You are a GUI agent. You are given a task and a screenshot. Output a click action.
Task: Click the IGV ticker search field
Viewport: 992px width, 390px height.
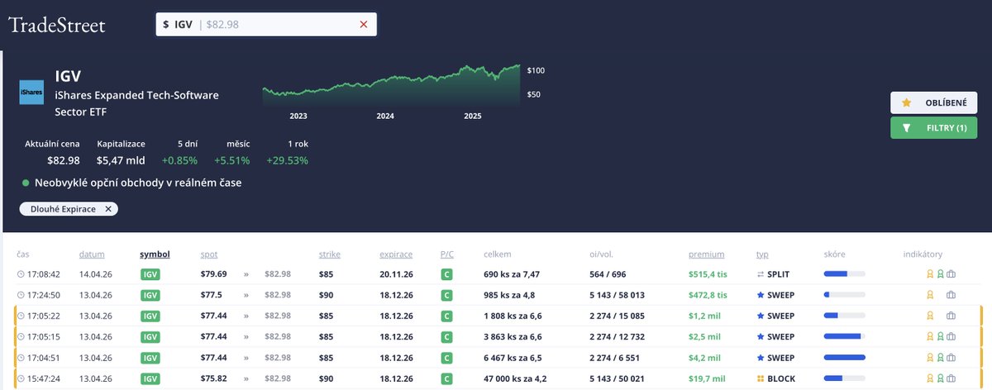pos(266,25)
